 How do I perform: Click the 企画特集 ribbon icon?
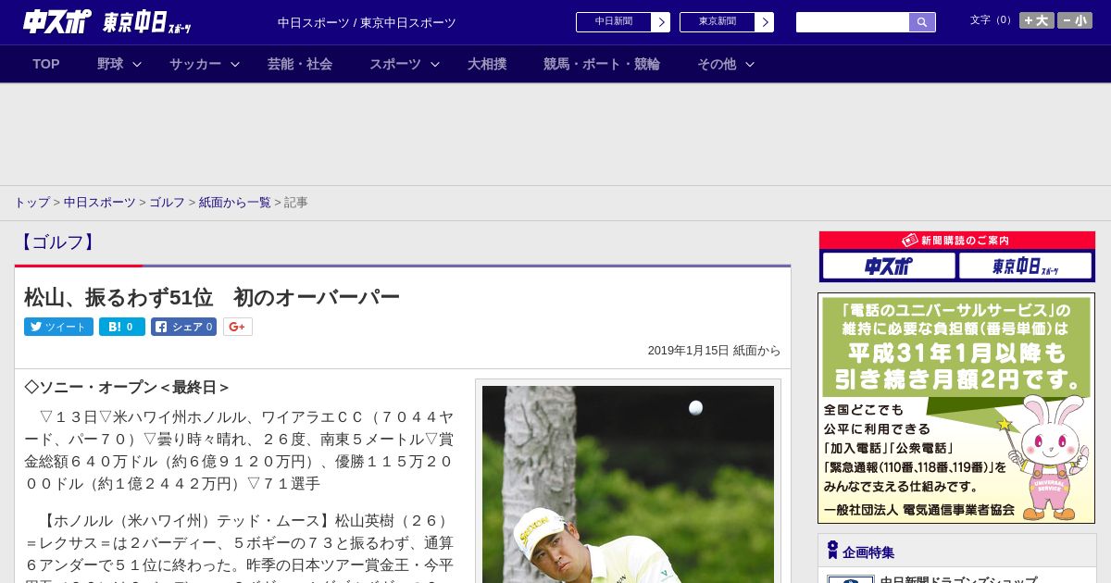832,551
